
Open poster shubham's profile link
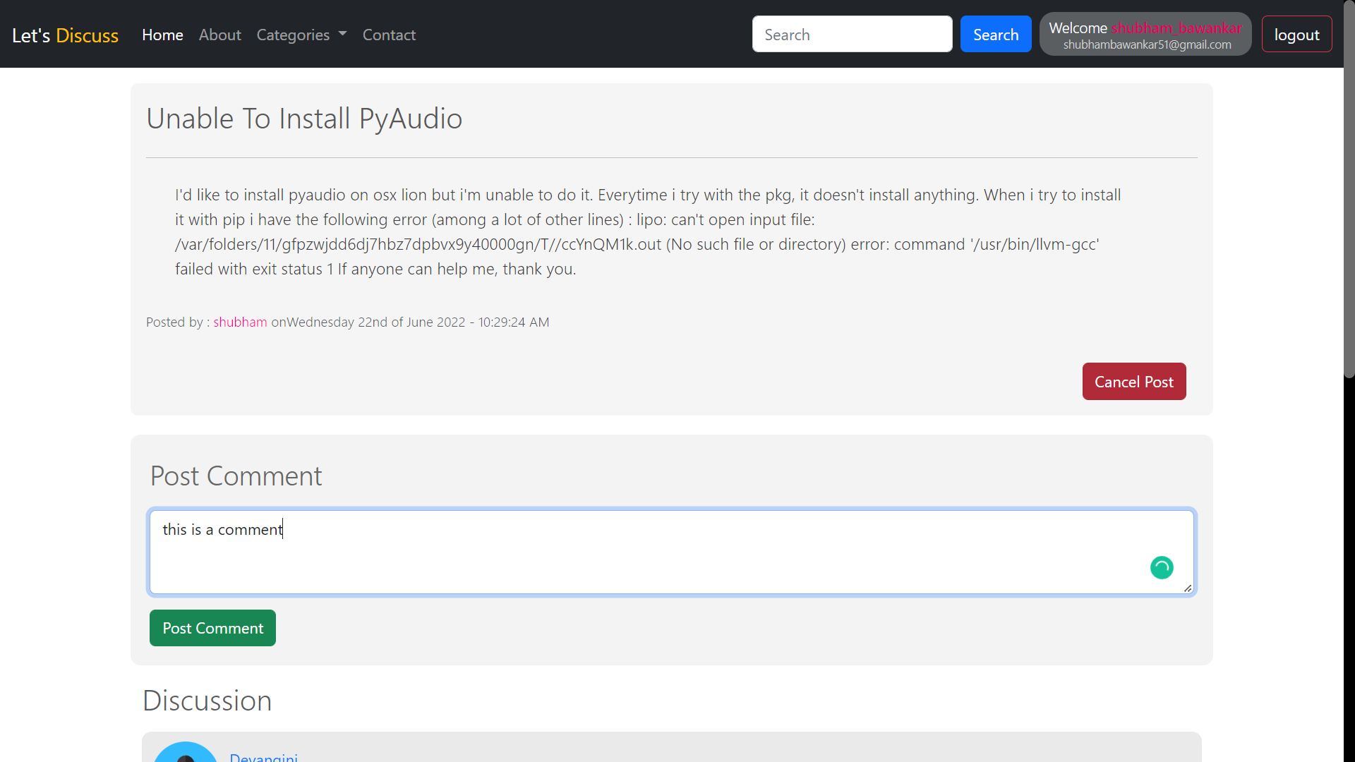240,322
